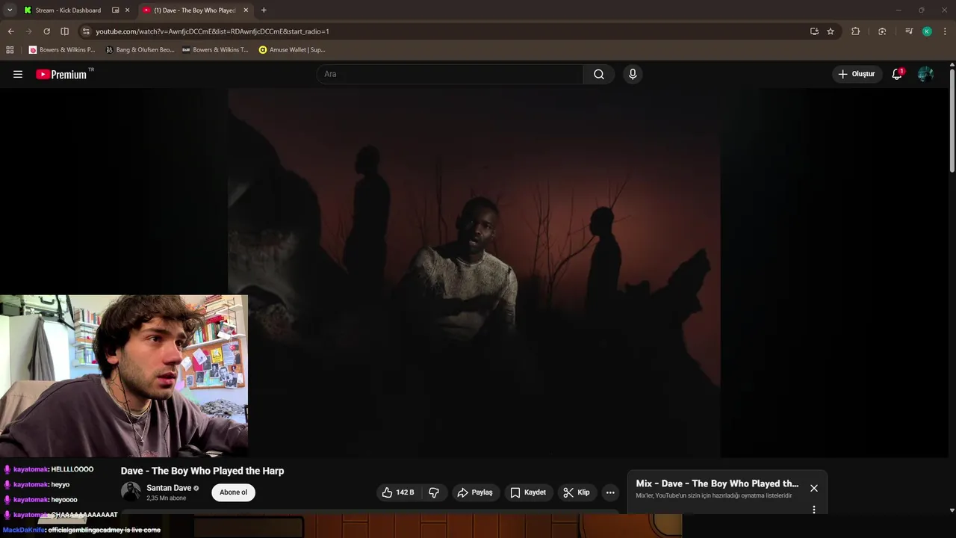Open the Santan Dave channel name

169,488
